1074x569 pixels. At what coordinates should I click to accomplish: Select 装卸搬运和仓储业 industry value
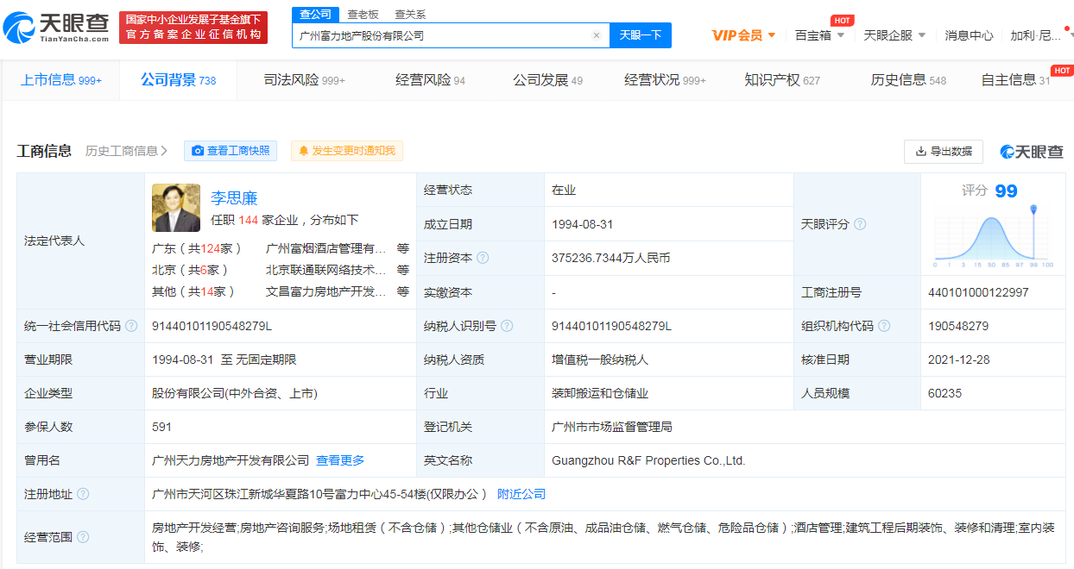pos(600,393)
